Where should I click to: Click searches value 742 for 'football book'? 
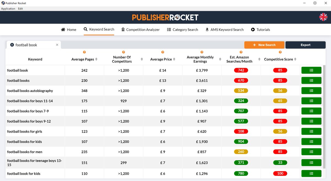click(x=241, y=70)
